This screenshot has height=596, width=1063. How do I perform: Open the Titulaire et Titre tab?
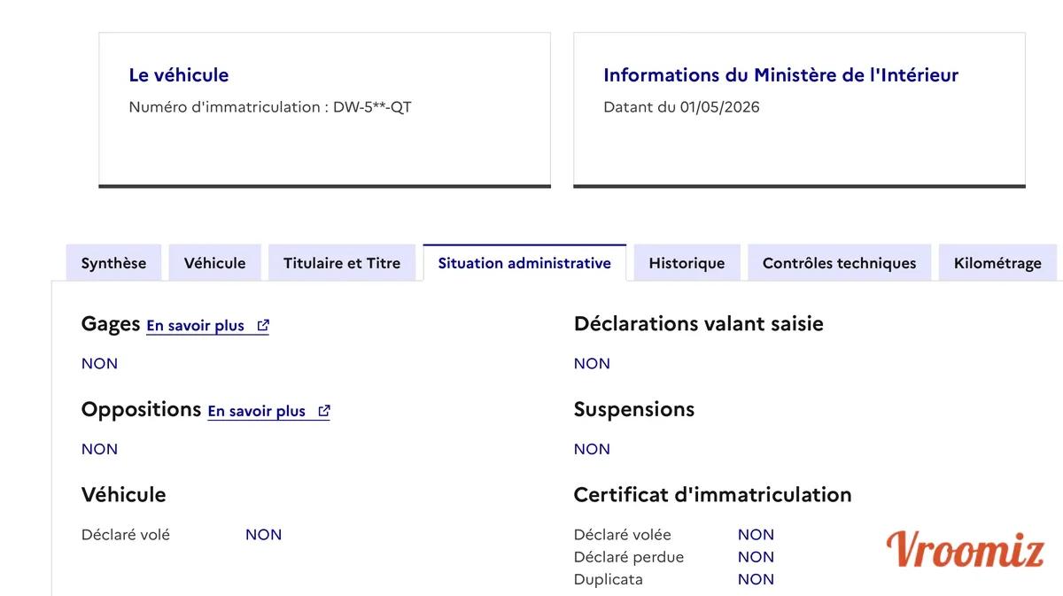[x=342, y=263]
